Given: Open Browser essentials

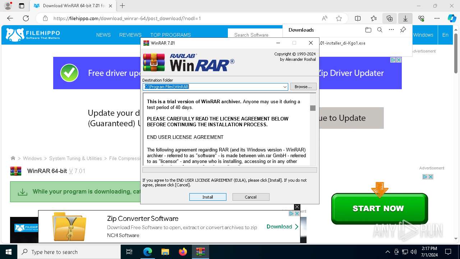Looking at the screenshot, I should pyautogui.click(x=421, y=18).
